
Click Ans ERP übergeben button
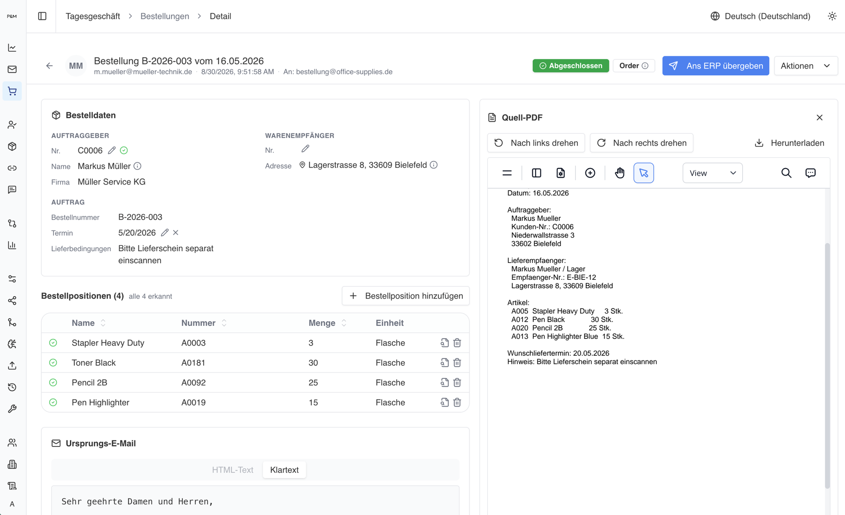point(715,66)
